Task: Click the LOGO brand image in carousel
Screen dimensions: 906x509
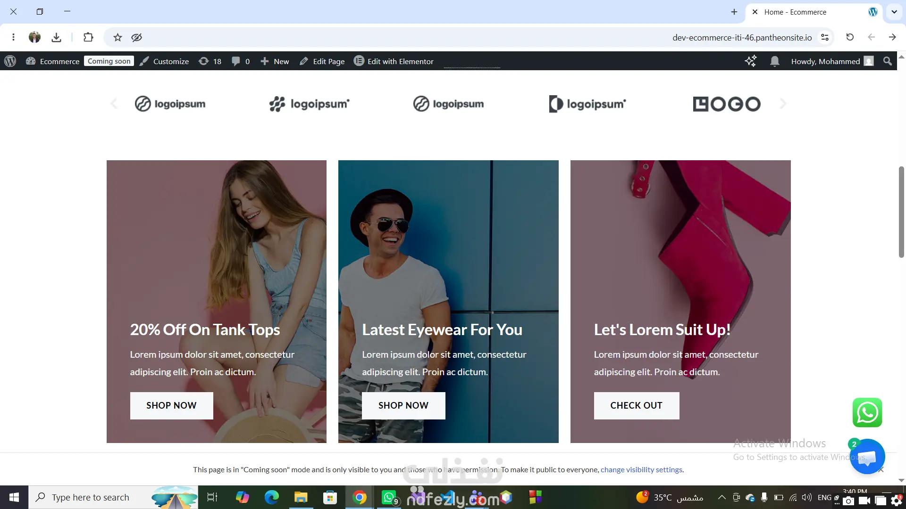Action: tap(727, 104)
